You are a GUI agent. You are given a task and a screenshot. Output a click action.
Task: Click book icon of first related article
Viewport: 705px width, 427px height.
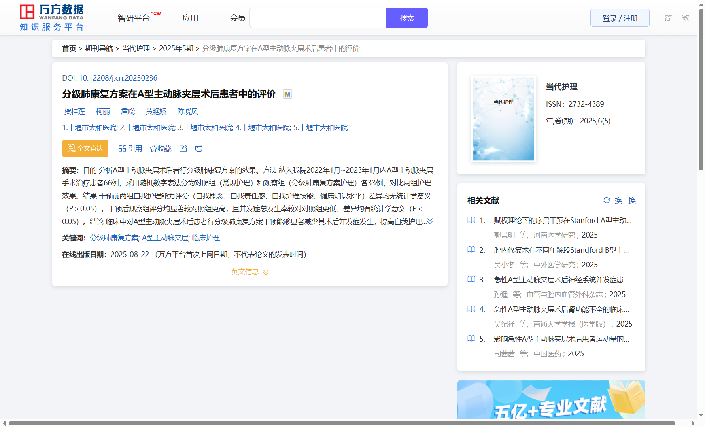tap(471, 220)
